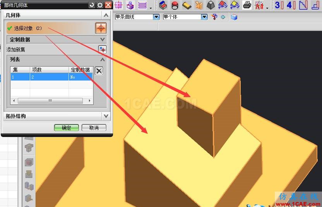Image resolution: width=322 pixels, height=207 pixels.
Task: Click the yellow tilted-plane XY toolbar icon
Action: pos(235,5)
